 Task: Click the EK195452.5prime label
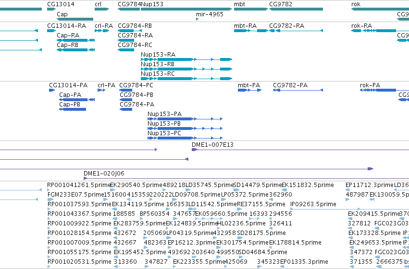(x=140, y=252)
